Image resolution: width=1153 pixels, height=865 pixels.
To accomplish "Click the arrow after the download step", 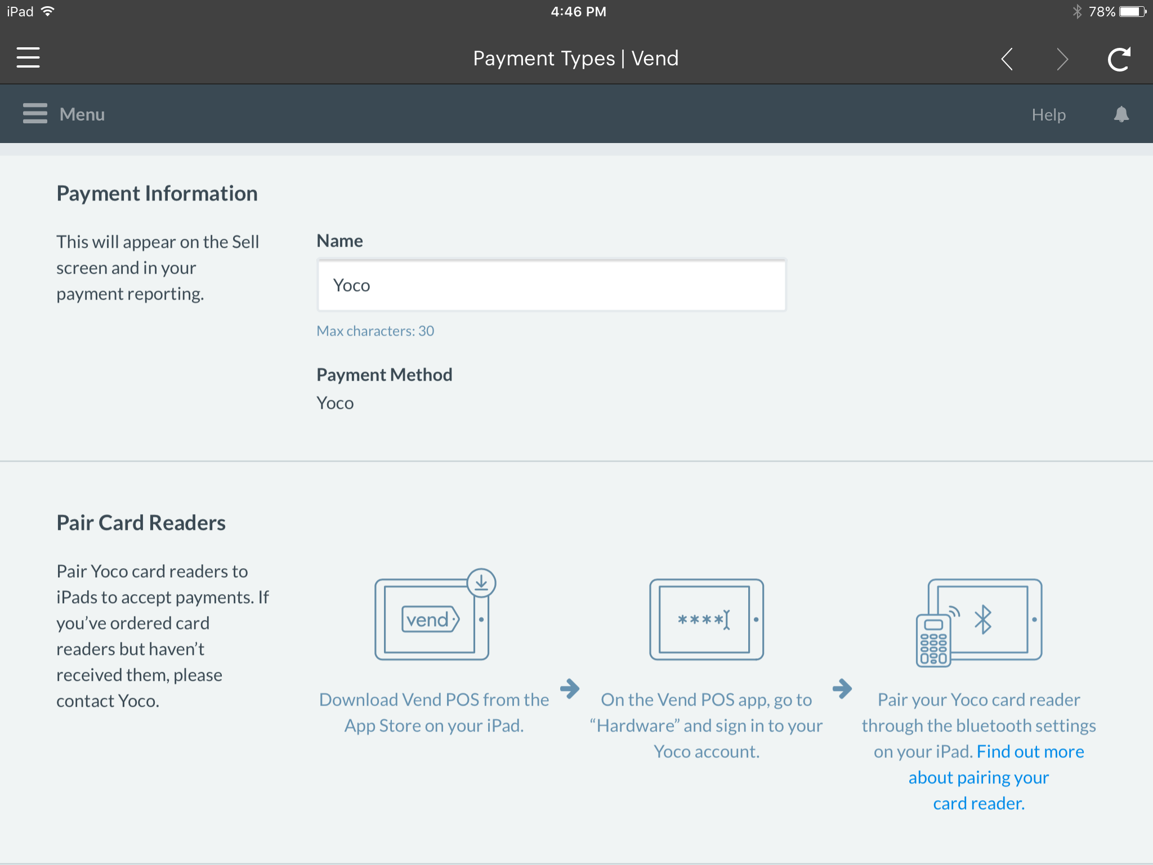I will tap(570, 688).
